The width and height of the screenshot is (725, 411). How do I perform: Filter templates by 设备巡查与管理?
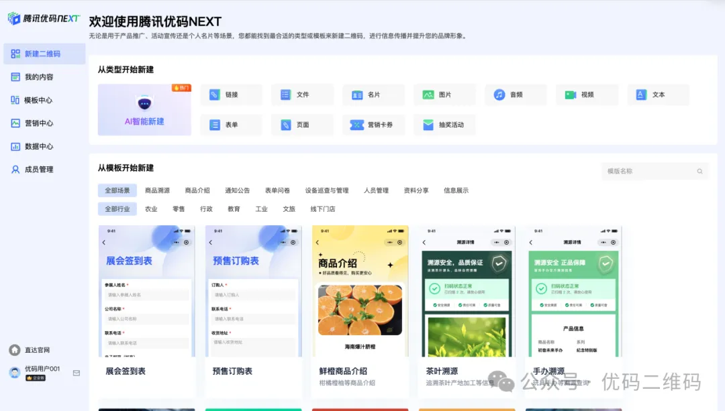327,190
